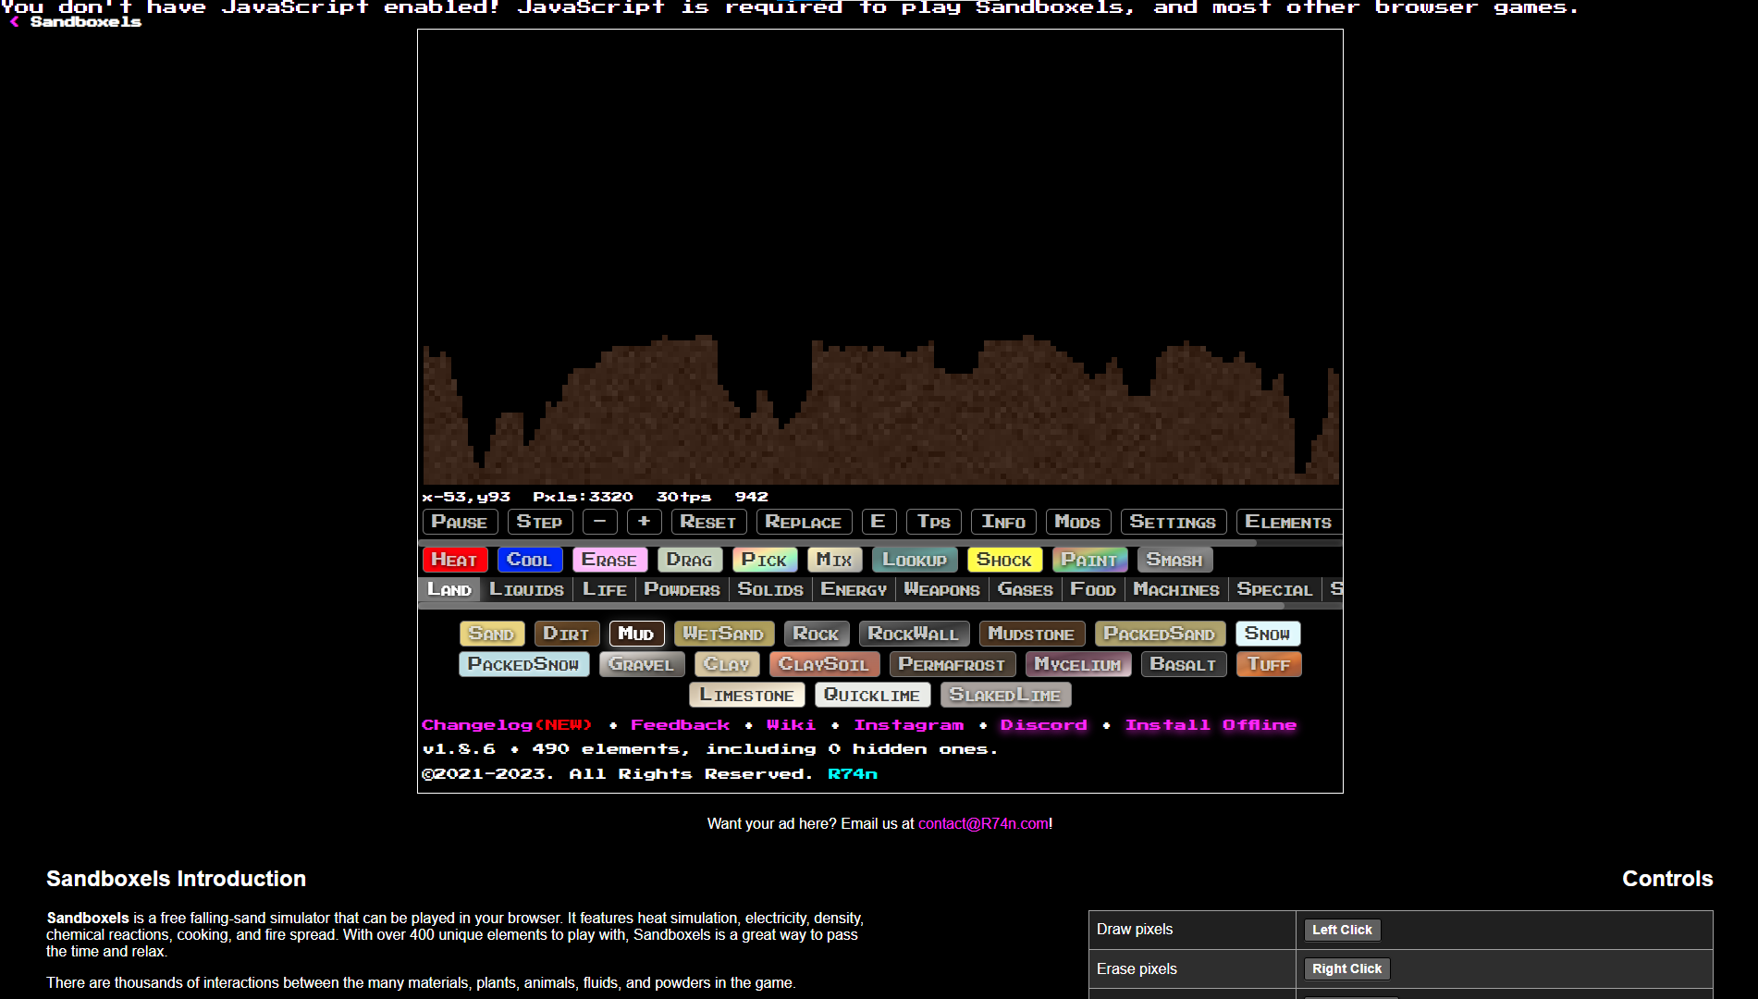
Task: Choose the PackedSnow element
Action: click(523, 664)
